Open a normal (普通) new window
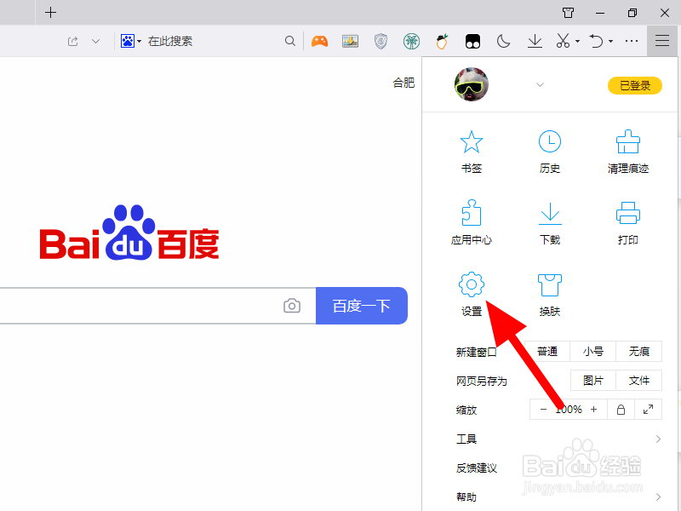 pyautogui.click(x=547, y=351)
